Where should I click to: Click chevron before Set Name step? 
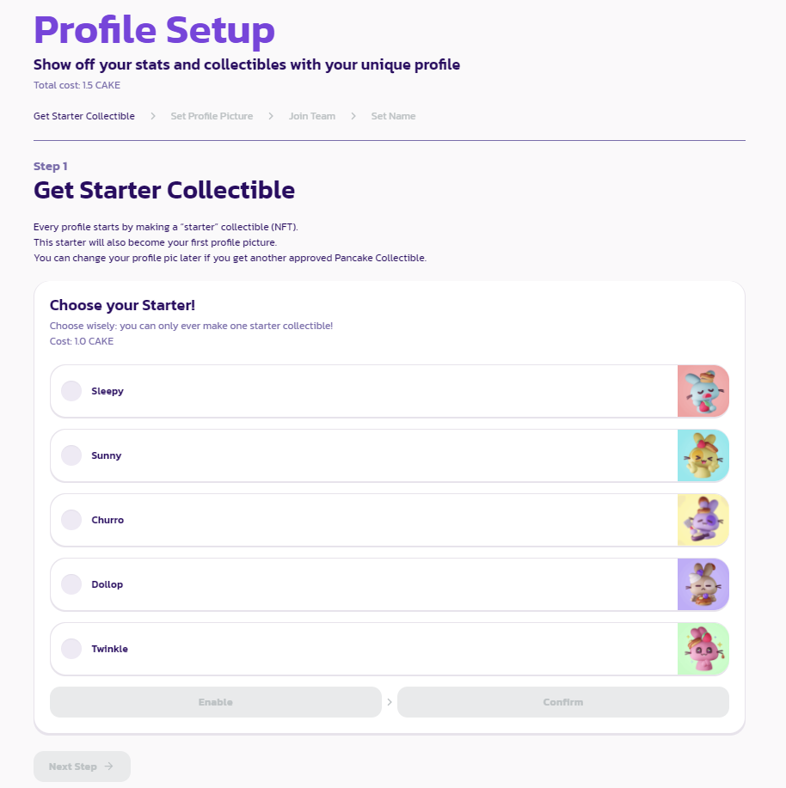point(353,116)
